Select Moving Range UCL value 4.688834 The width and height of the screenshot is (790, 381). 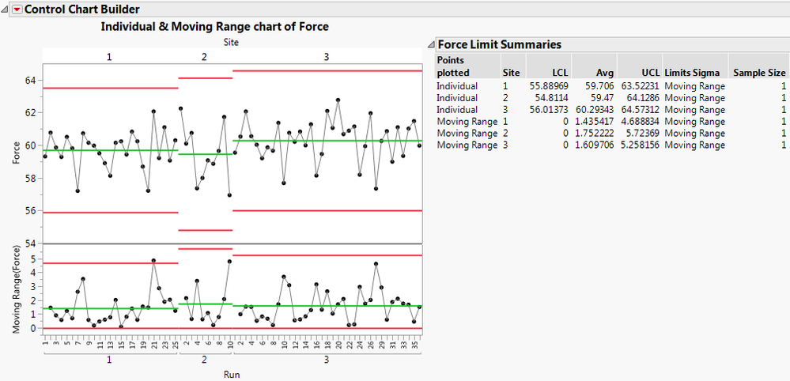pos(640,121)
